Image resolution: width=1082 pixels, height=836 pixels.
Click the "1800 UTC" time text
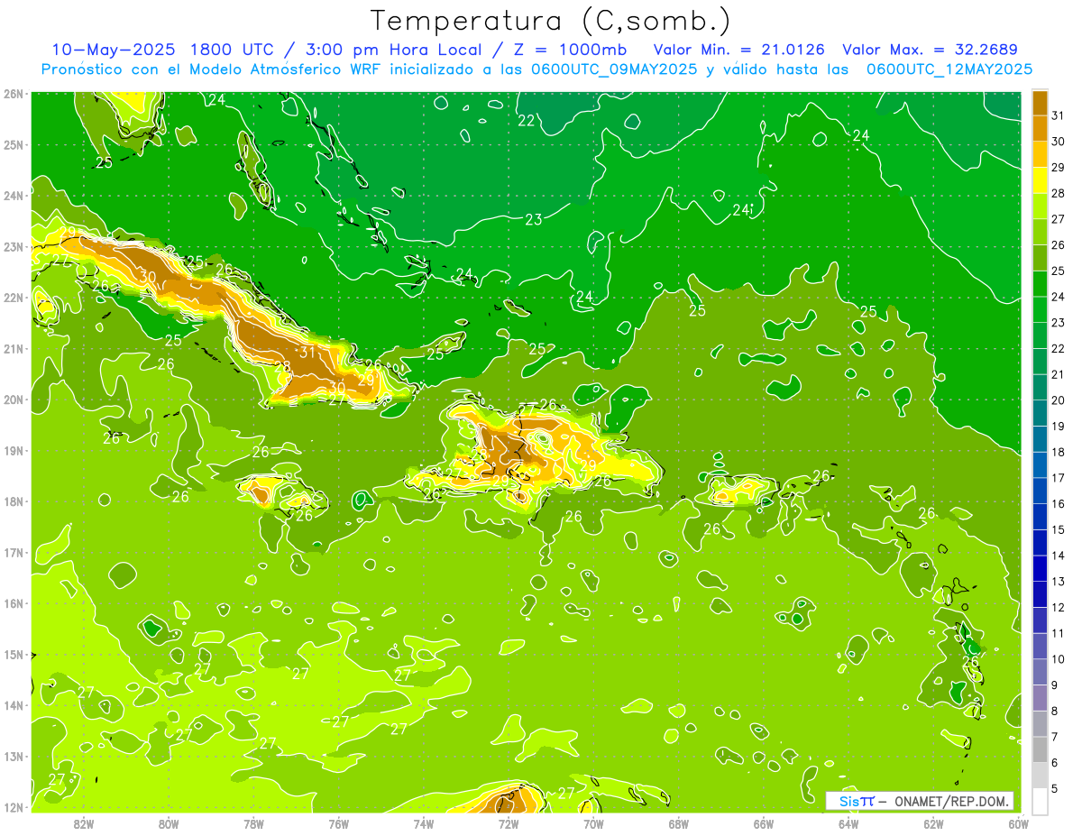pos(231,50)
